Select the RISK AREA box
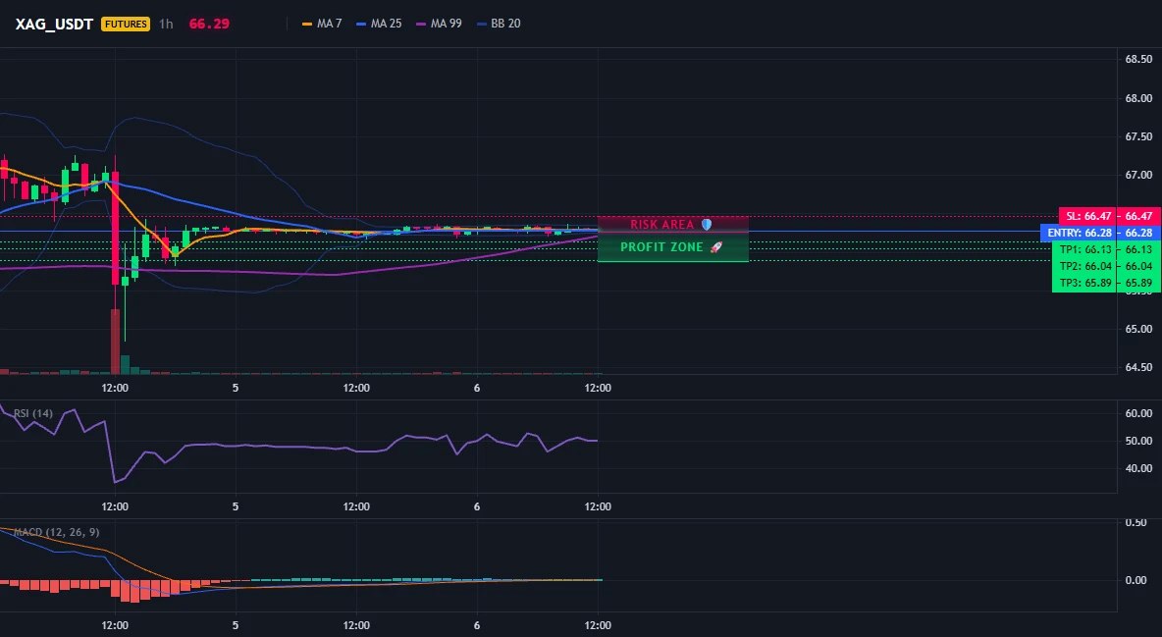The height and width of the screenshot is (637, 1162). 673,225
